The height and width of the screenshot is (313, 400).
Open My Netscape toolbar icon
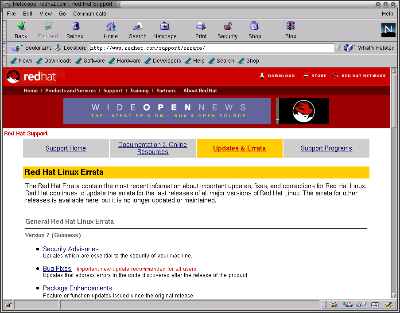coord(165,27)
